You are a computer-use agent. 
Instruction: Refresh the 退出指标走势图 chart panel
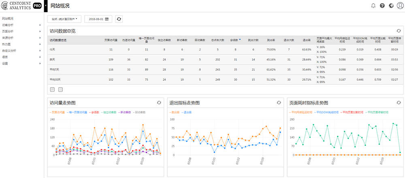[x=279, y=103]
